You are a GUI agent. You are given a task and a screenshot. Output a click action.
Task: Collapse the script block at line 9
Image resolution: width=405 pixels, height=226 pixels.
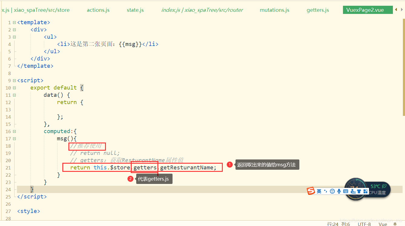point(14,80)
